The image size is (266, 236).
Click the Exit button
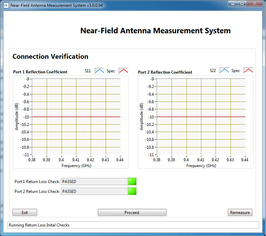pyautogui.click(x=25, y=213)
